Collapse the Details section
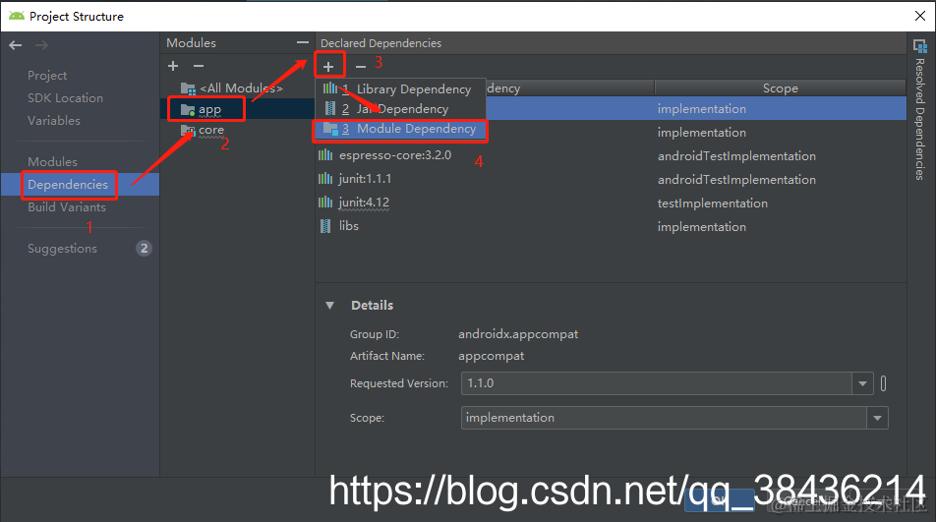 [329, 306]
